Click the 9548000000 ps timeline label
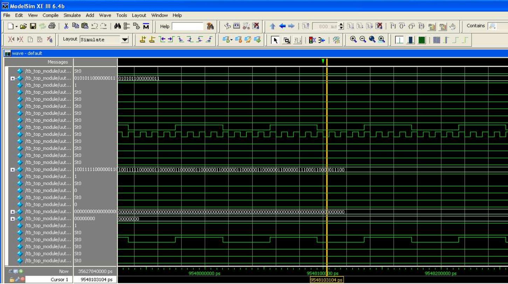Image resolution: width=508 pixels, height=284 pixels. [205, 273]
